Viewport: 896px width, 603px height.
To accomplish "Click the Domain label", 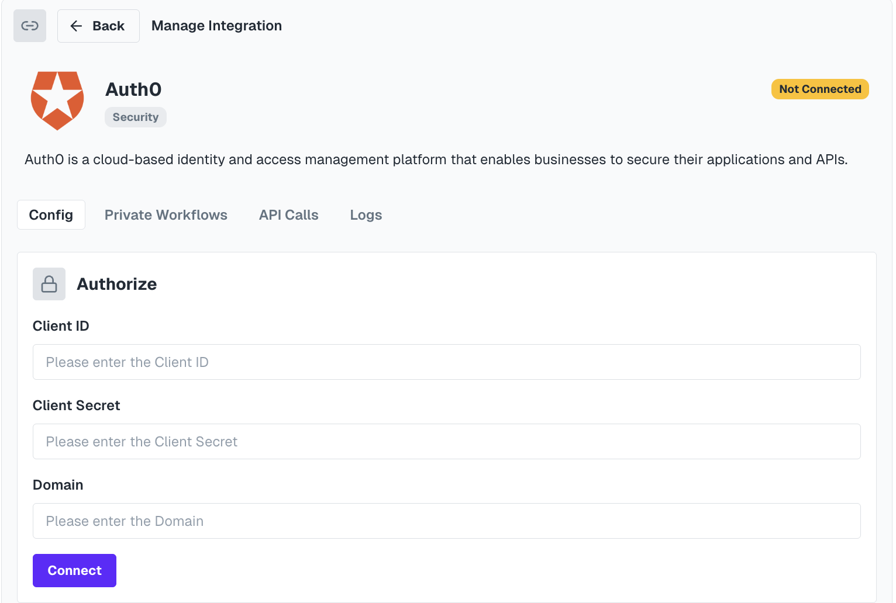I will 58,485.
